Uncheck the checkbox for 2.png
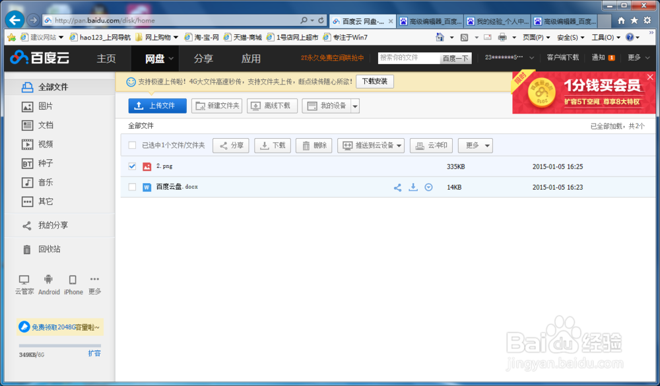Screen dimensions: 660x386 pos(132,167)
